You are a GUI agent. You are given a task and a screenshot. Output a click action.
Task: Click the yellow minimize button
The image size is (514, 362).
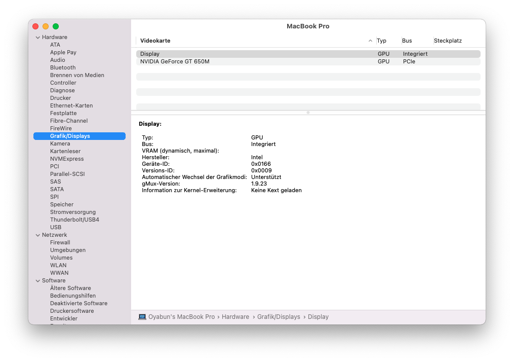coord(46,26)
